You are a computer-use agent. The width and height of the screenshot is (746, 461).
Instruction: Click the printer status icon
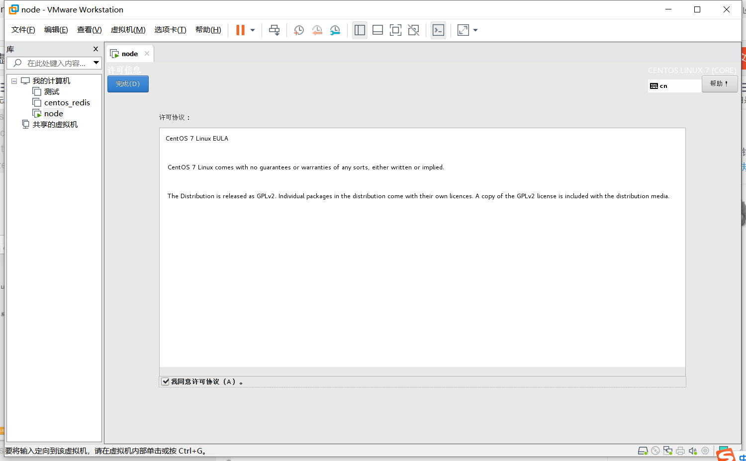pos(680,451)
